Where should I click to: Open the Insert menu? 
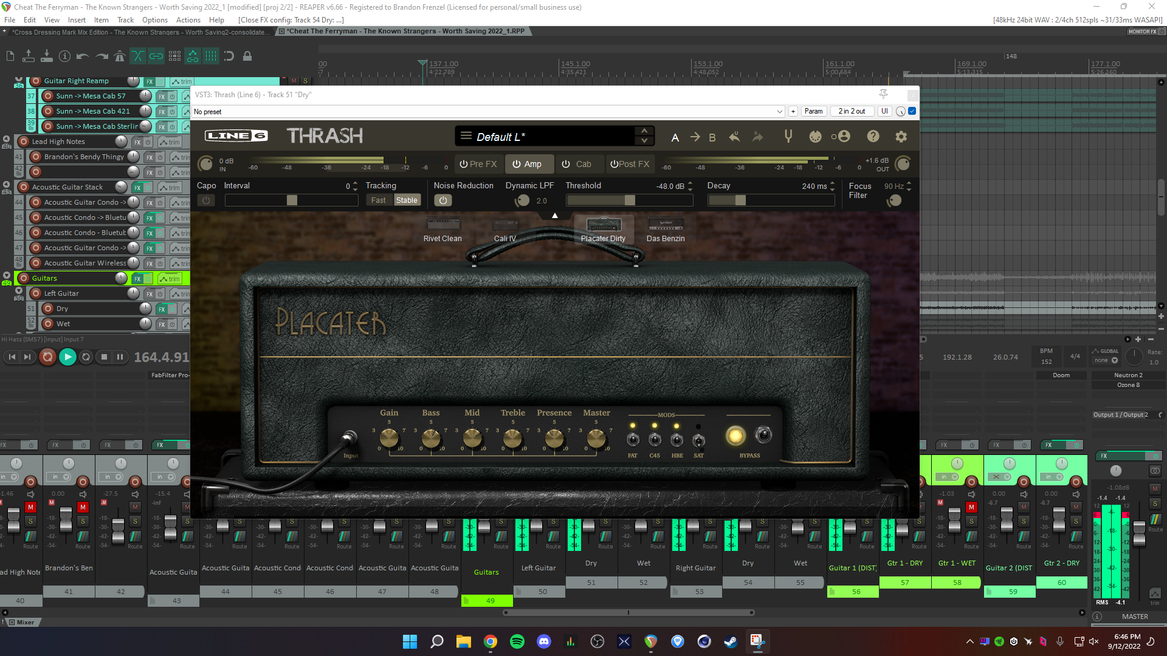click(77, 19)
